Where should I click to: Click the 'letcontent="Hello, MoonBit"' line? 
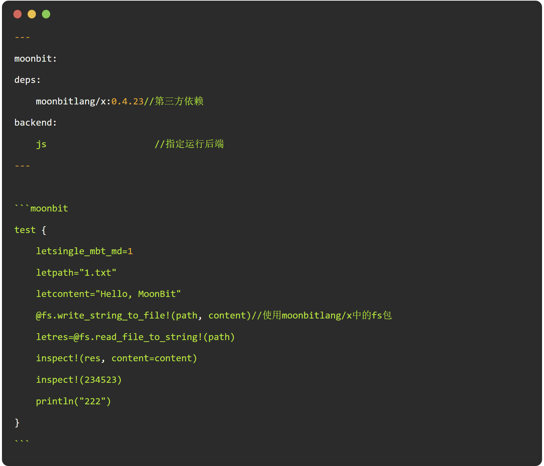108,294
